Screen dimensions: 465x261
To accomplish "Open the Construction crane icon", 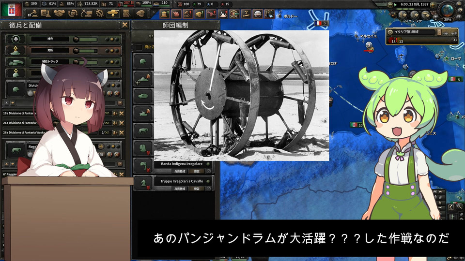I will click(86, 14).
